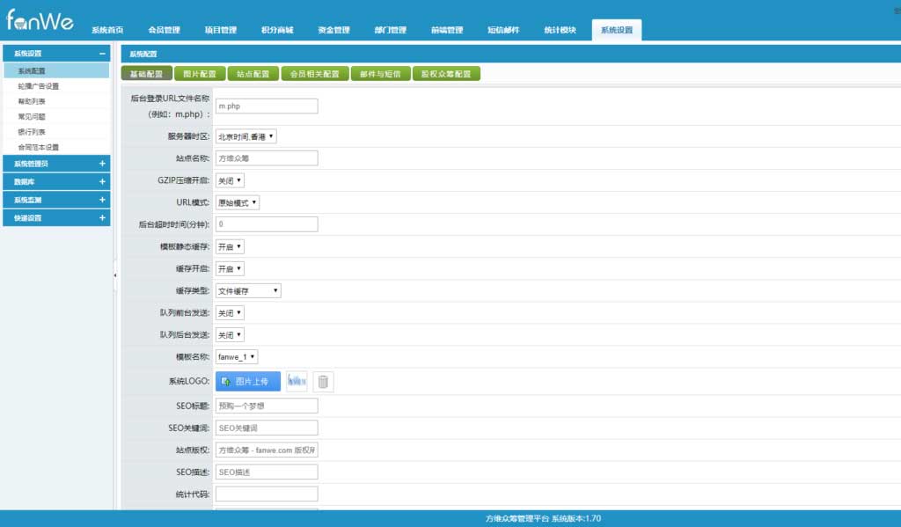The image size is (901, 527).
Task: Click the fanWe logo
Action: [40, 20]
